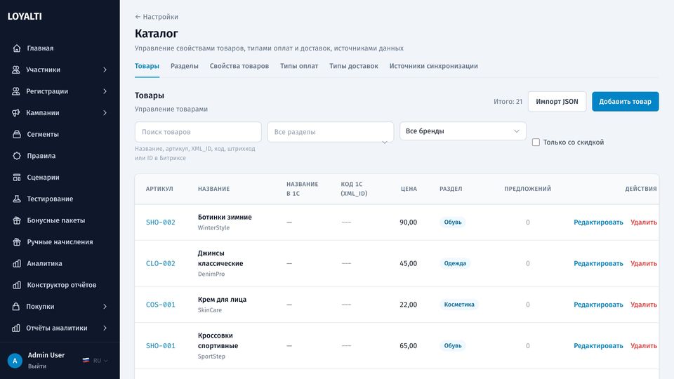Viewport: 674px width, 379px height.
Task: Click the Ручные начисления gift icon
Action: [17, 242]
